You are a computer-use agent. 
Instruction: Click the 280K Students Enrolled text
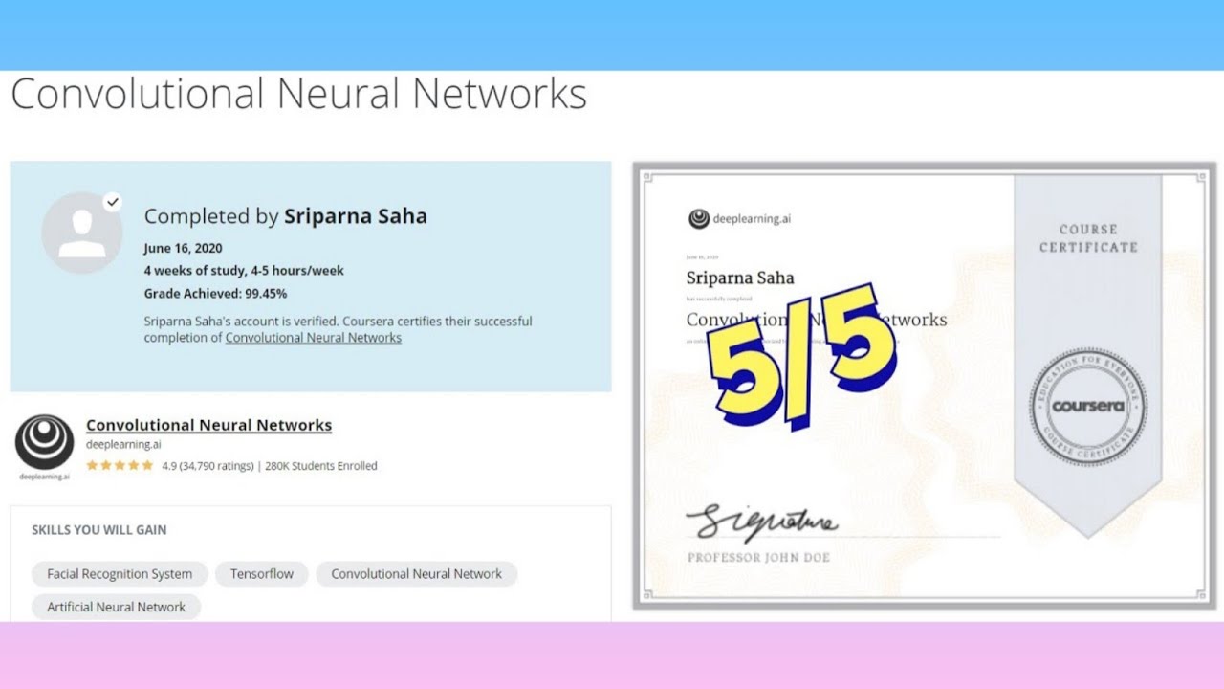[x=321, y=466]
